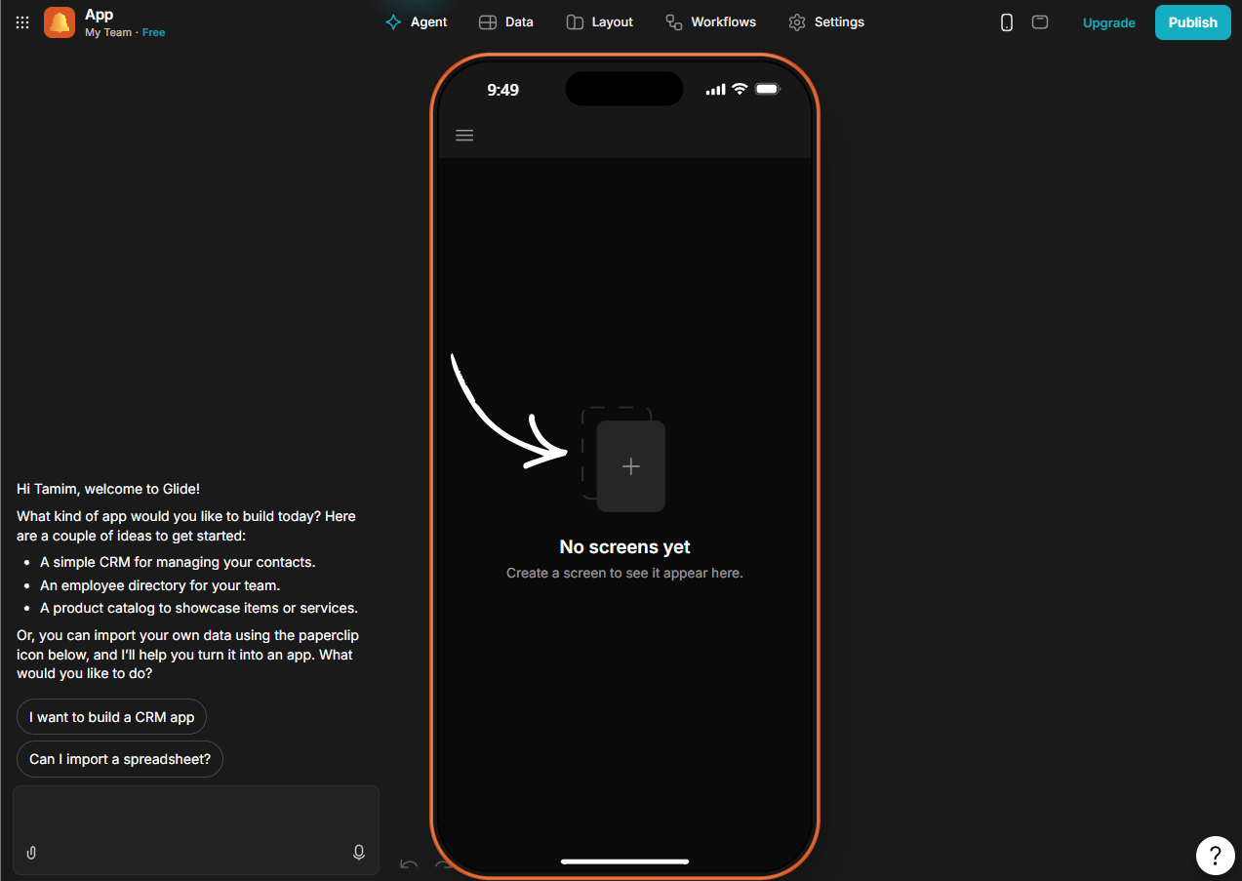The height and width of the screenshot is (881, 1242).
Task: Attach a file with the paperclip icon
Action: (31, 853)
